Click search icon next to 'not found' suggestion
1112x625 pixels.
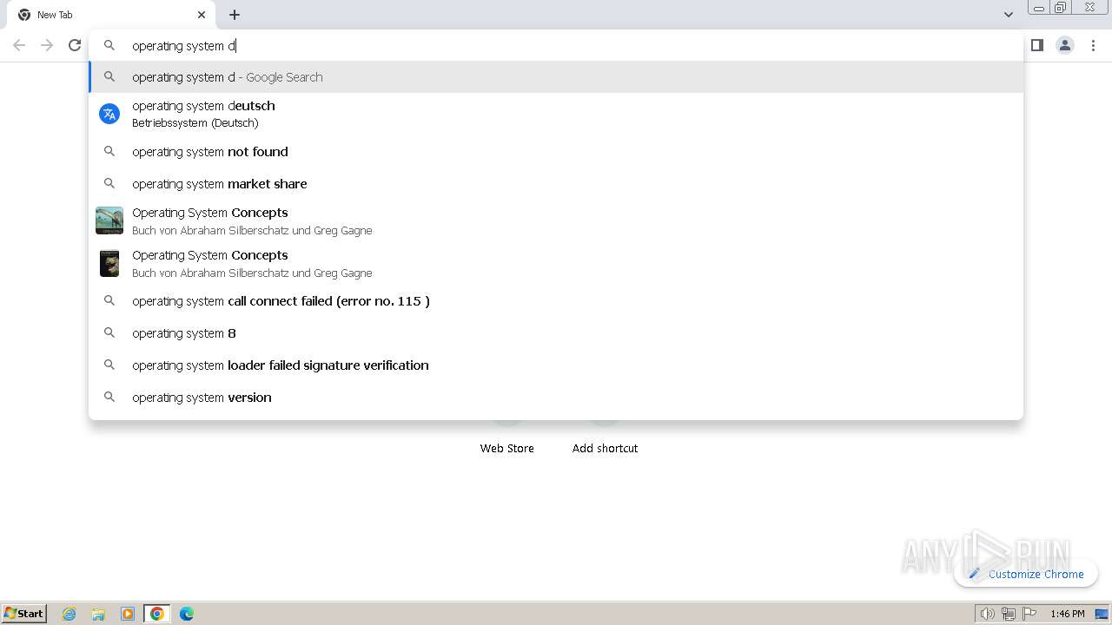[x=109, y=151]
